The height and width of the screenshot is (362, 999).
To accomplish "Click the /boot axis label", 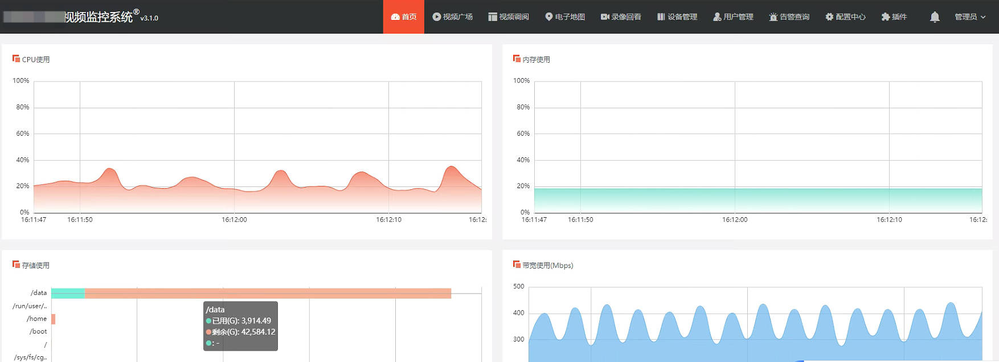I will pyautogui.click(x=38, y=331).
